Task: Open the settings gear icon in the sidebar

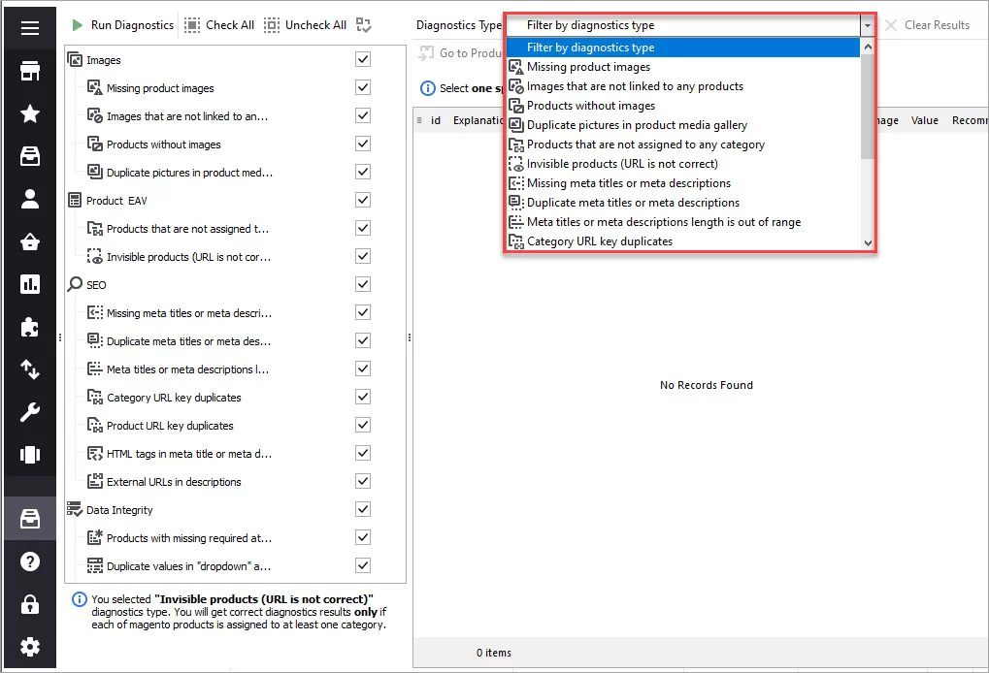Action: 30,647
